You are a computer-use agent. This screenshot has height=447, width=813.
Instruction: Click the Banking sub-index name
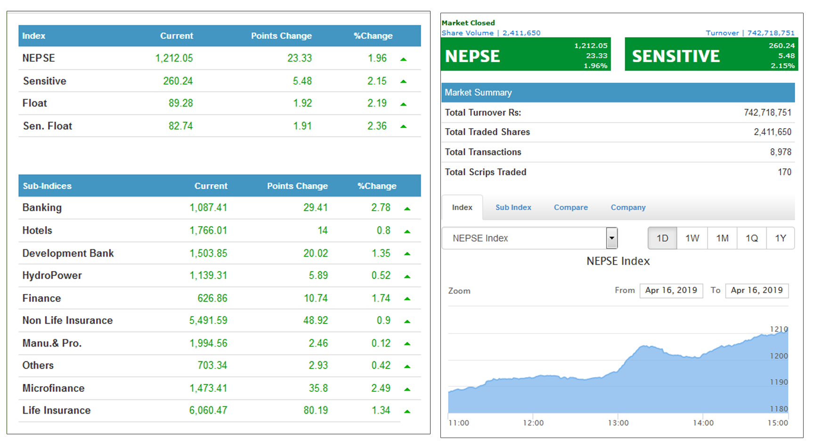42,208
